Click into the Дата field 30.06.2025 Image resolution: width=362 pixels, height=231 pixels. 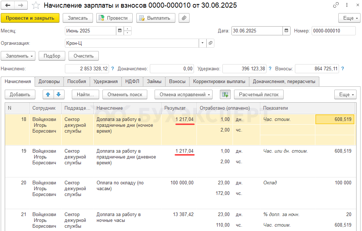pos(257,31)
